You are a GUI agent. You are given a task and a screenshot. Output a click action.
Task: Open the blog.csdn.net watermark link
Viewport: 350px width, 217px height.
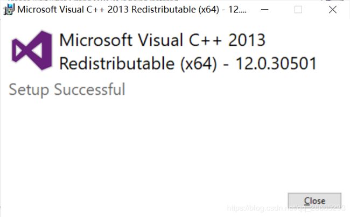pos(286,208)
